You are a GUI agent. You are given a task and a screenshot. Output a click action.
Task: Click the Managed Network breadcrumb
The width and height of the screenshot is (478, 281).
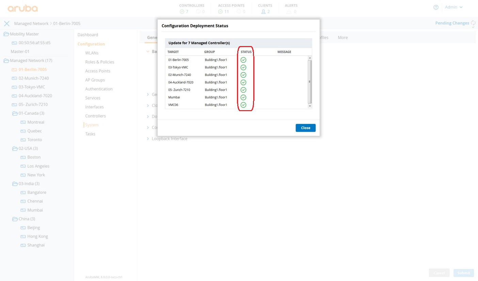click(x=31, y=24)
